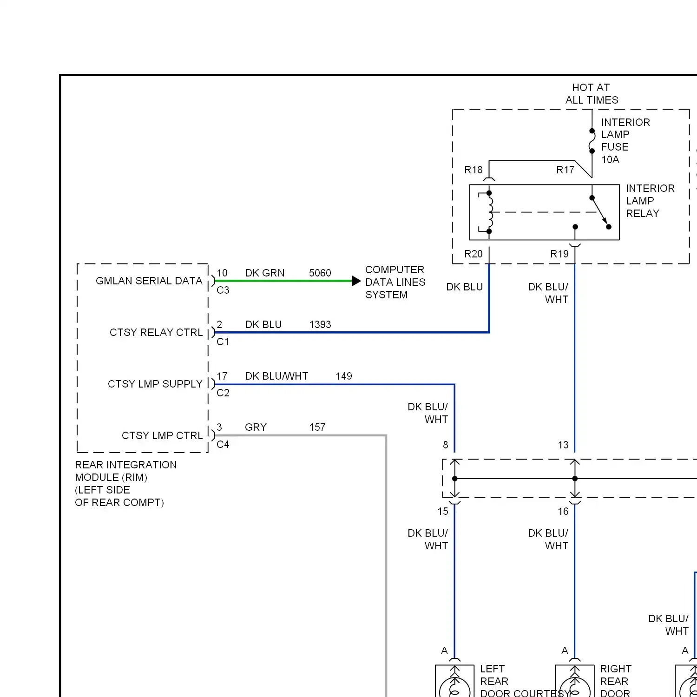Image resolution: width=697 pixels, height=697 pixels.
Task: Click the relay switch contact arm
Action: (600, 212)
